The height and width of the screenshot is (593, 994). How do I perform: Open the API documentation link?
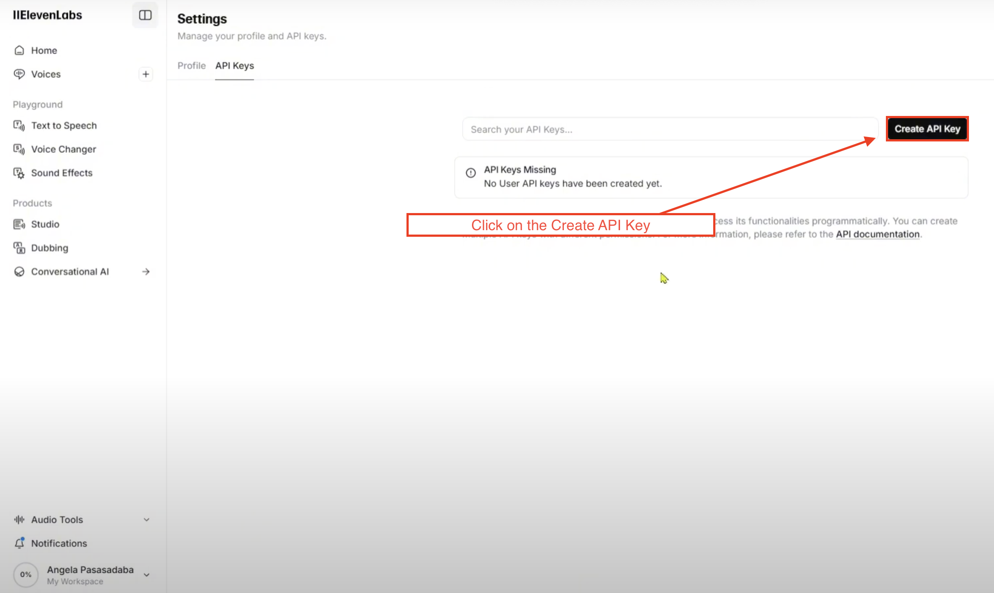(x=878, y=235)
